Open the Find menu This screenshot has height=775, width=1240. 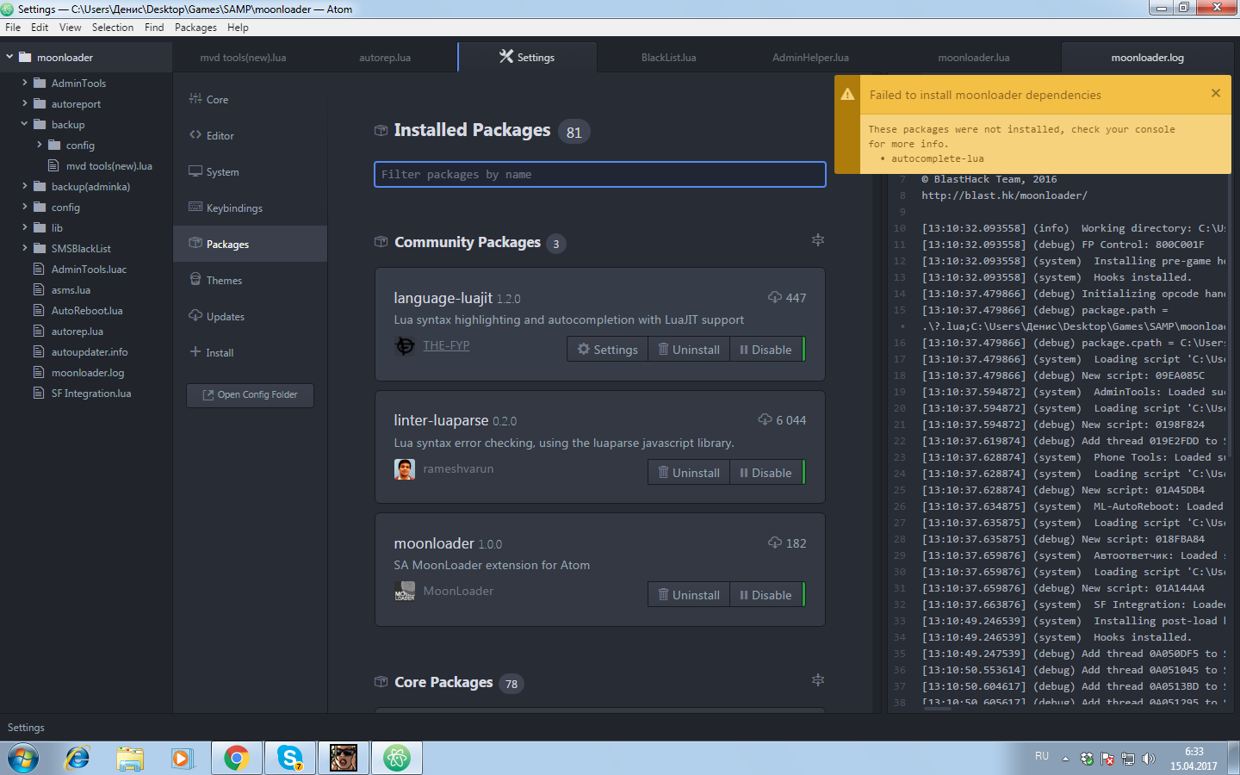(x=154, y=28)
